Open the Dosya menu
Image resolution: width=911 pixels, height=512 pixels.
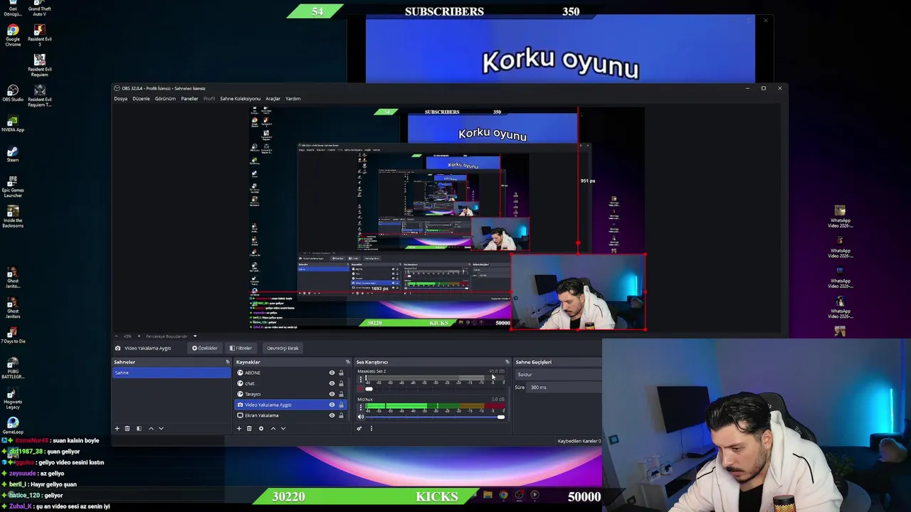click(120, 99)
